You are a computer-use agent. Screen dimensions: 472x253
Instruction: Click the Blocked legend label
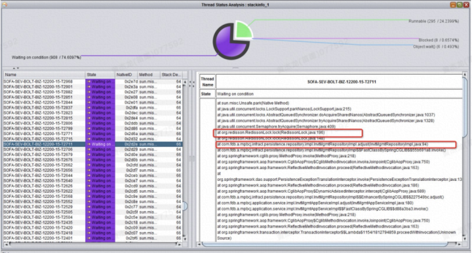[x=439, y=40]
